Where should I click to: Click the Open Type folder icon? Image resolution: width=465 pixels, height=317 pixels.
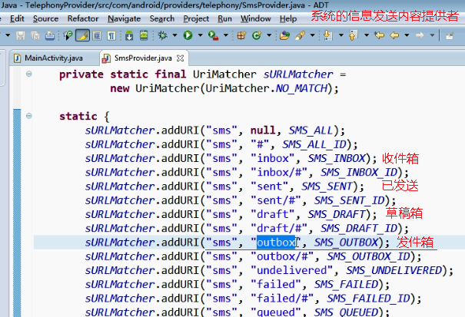coord(284,35)
